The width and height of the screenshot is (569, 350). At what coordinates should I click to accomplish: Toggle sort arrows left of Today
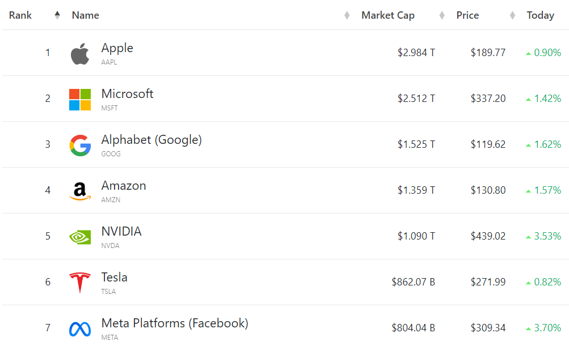512,15
